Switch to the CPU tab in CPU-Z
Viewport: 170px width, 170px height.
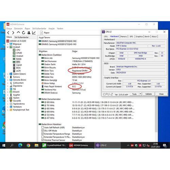coord(106,37)
